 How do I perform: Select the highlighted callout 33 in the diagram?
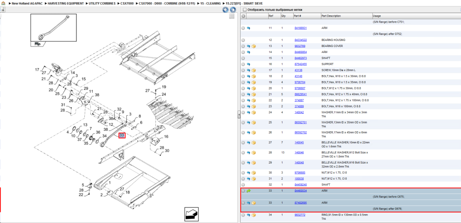pyautogui.click(x=122, y=135)
